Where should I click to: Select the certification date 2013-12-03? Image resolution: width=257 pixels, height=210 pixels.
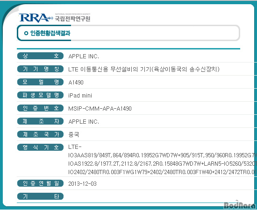82,184
